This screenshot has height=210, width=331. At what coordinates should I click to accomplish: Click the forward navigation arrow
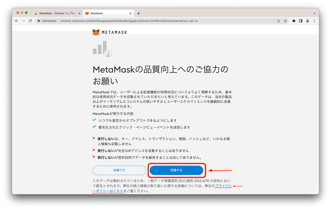point(23,21)
